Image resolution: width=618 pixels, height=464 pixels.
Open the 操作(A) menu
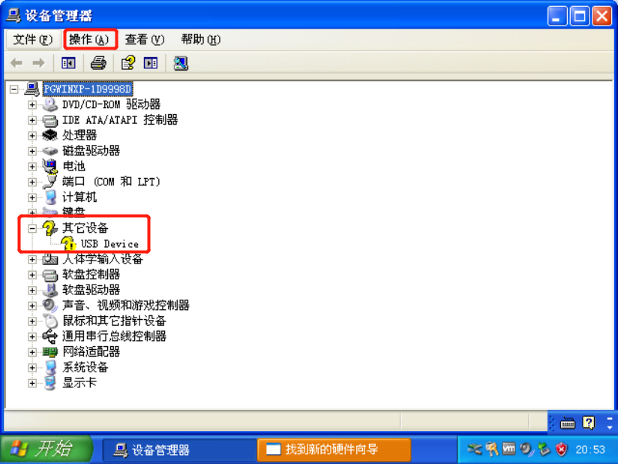pyautogui.click(x=89, y=40)
